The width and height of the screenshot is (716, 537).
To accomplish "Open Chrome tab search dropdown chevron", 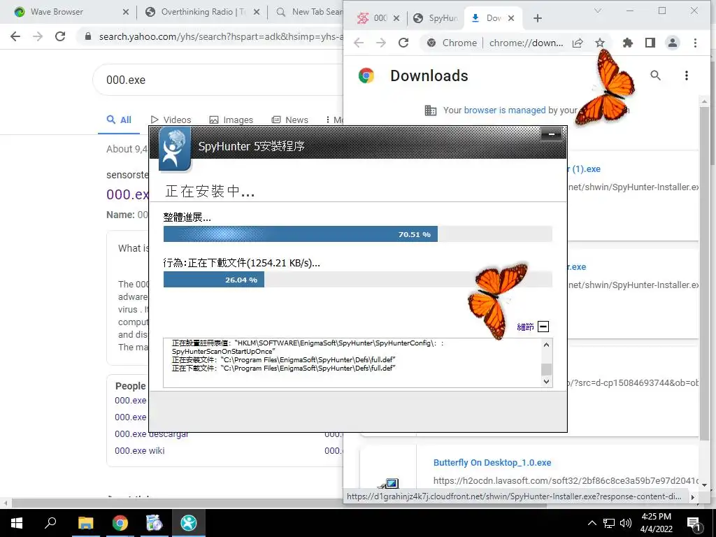I will pyautogui.click(x=598, y=10).
